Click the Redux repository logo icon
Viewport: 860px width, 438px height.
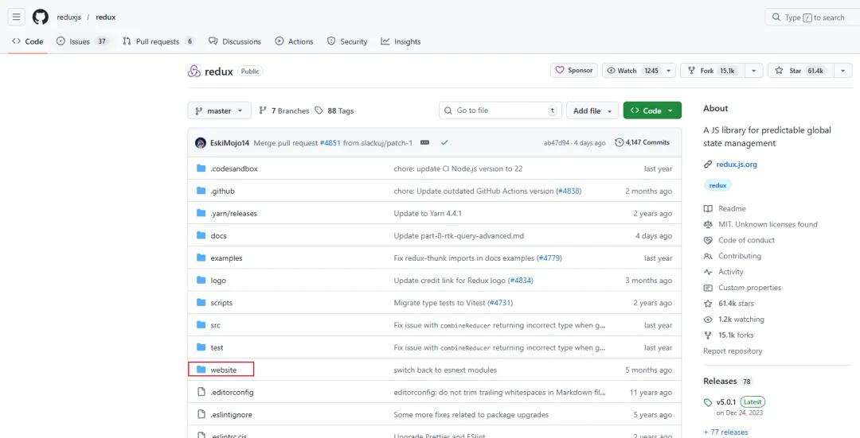(x=194, y=72)
